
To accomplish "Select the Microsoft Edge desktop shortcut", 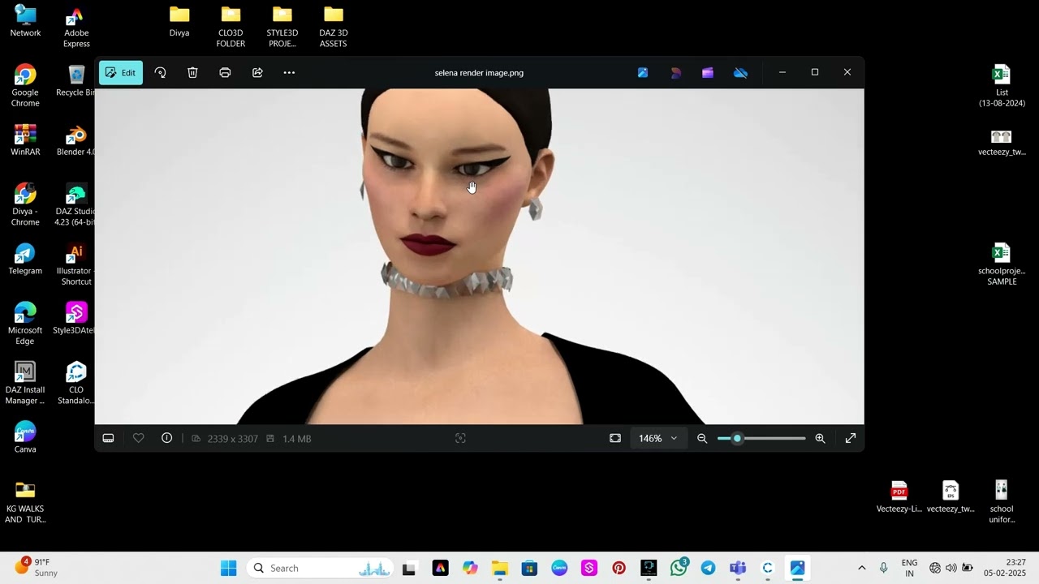I will point(25,324).
